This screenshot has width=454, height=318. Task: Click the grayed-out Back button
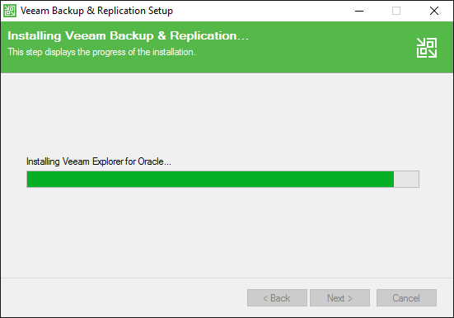click(x=277, y=297)
